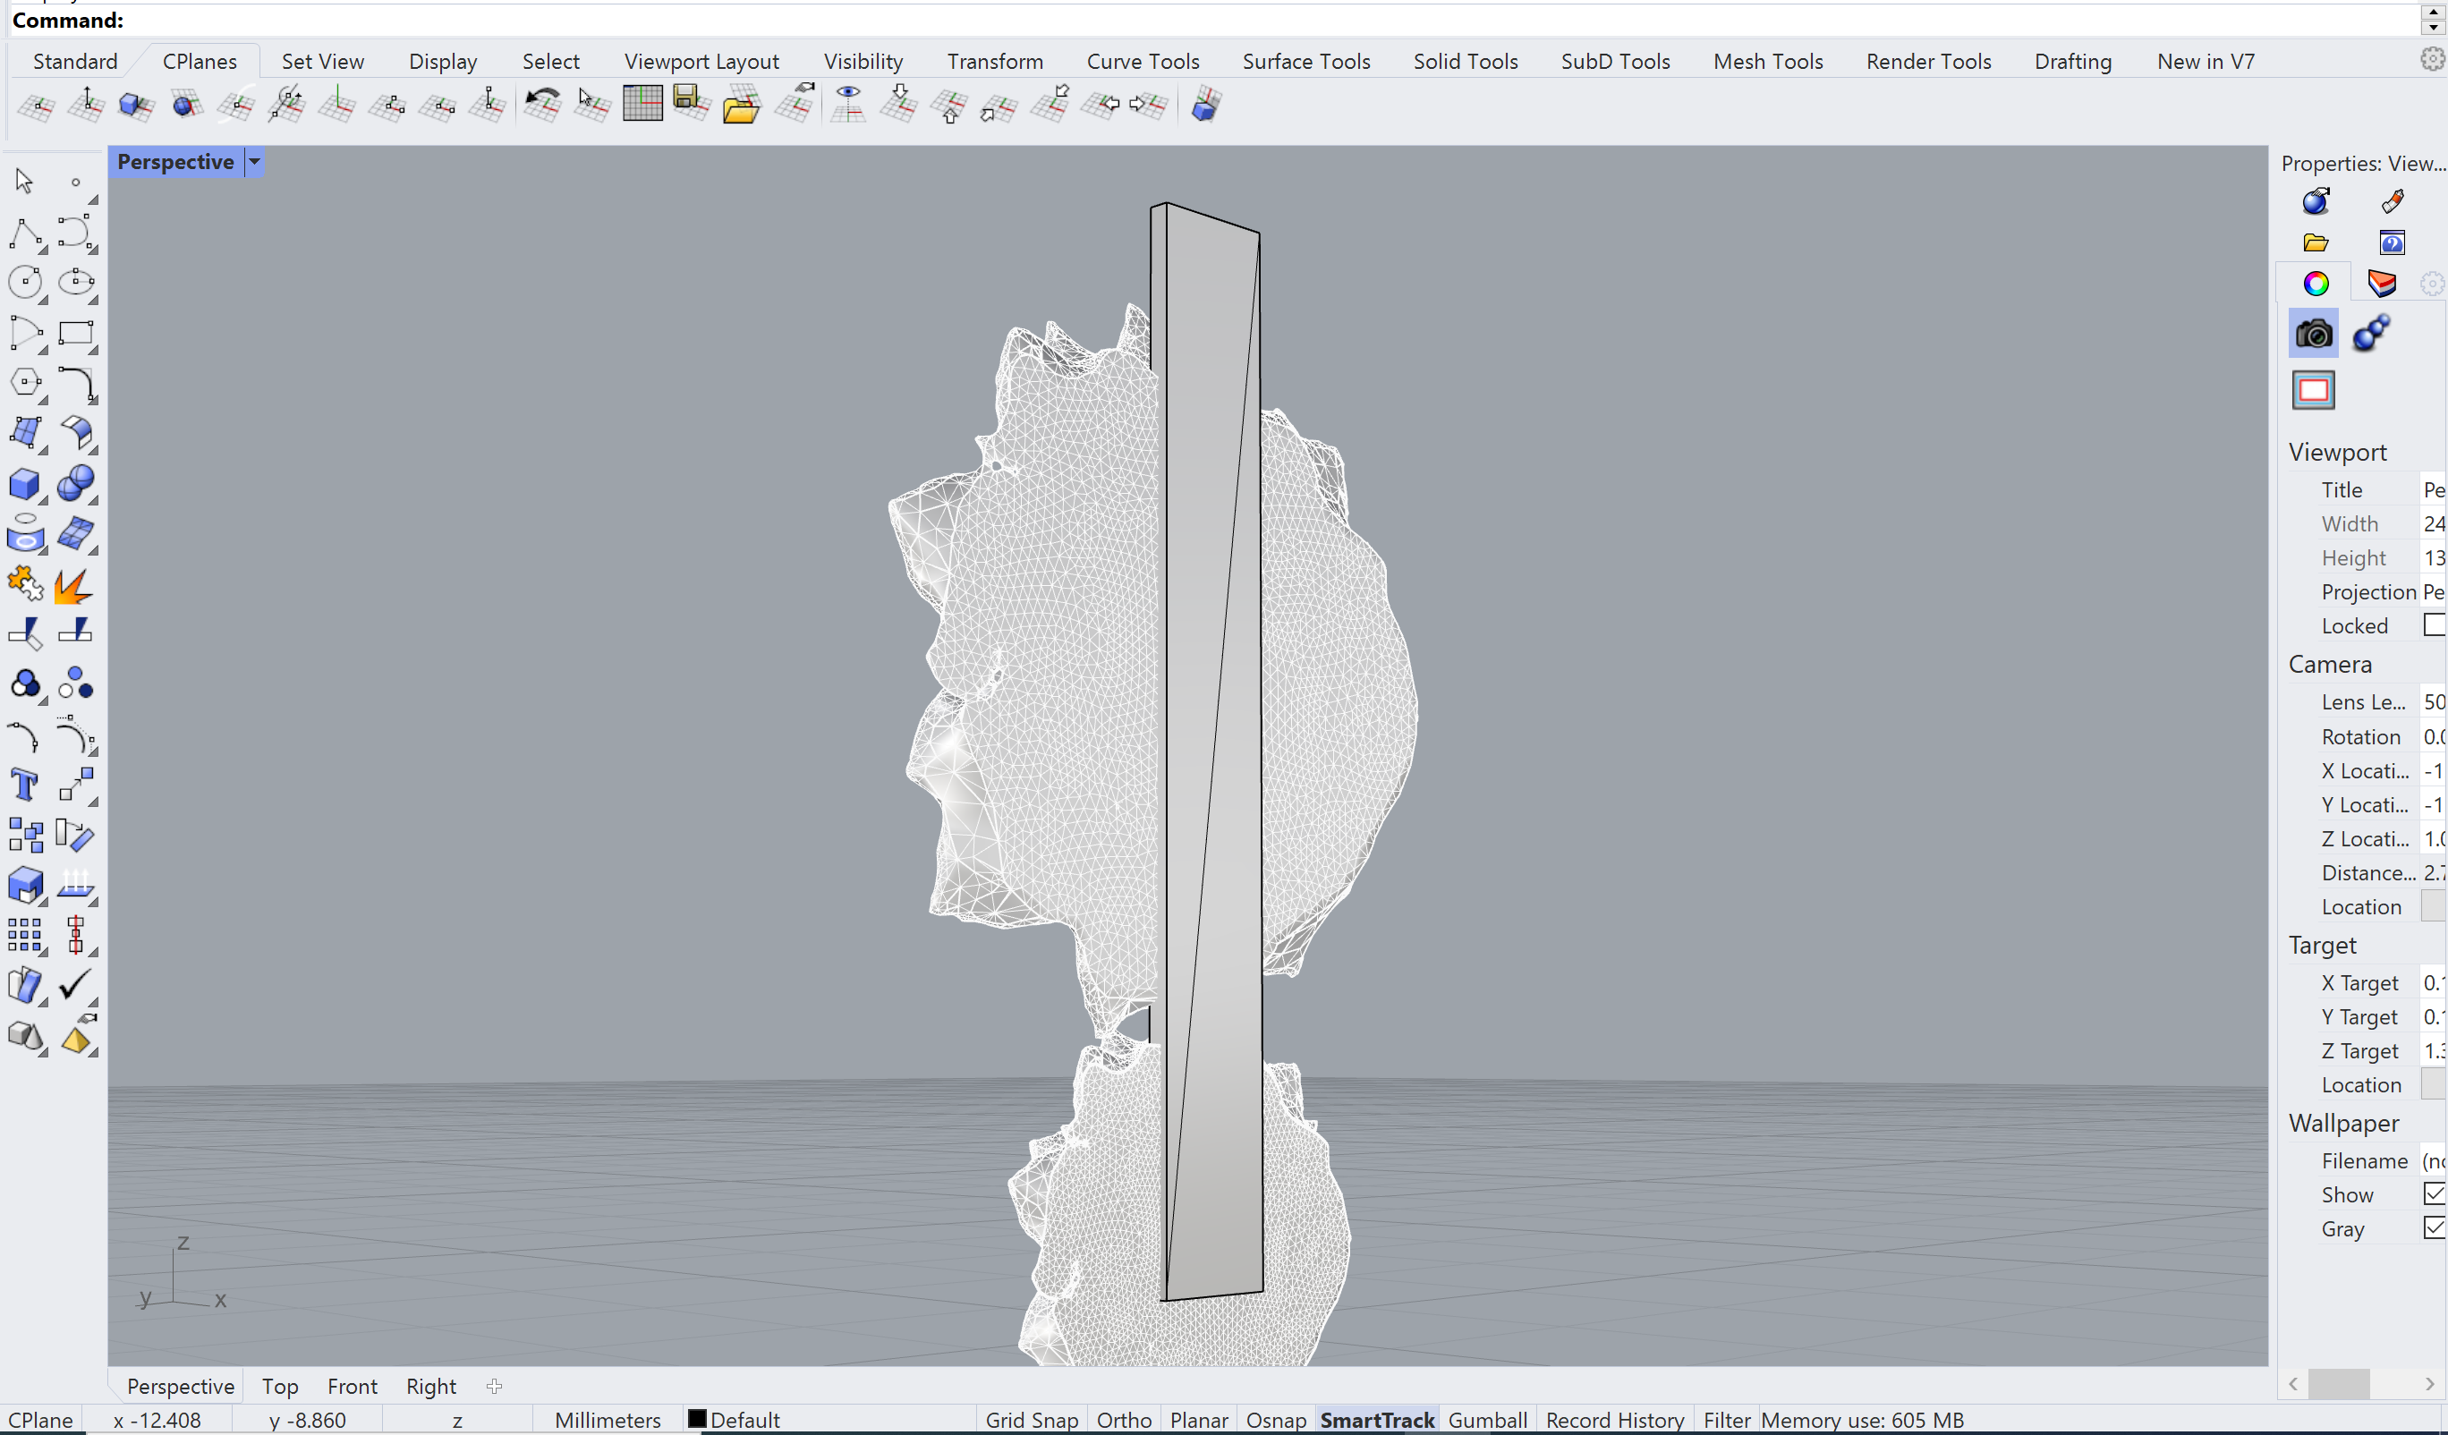
Task: Click the Undo CPlane icon
Action: tap(542, 103)
